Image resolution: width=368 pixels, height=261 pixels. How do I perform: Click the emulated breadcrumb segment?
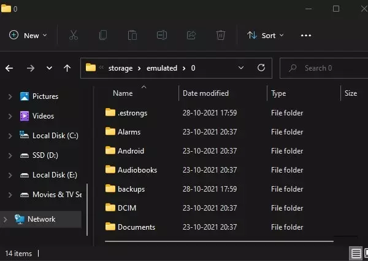[x=162, y=68]
